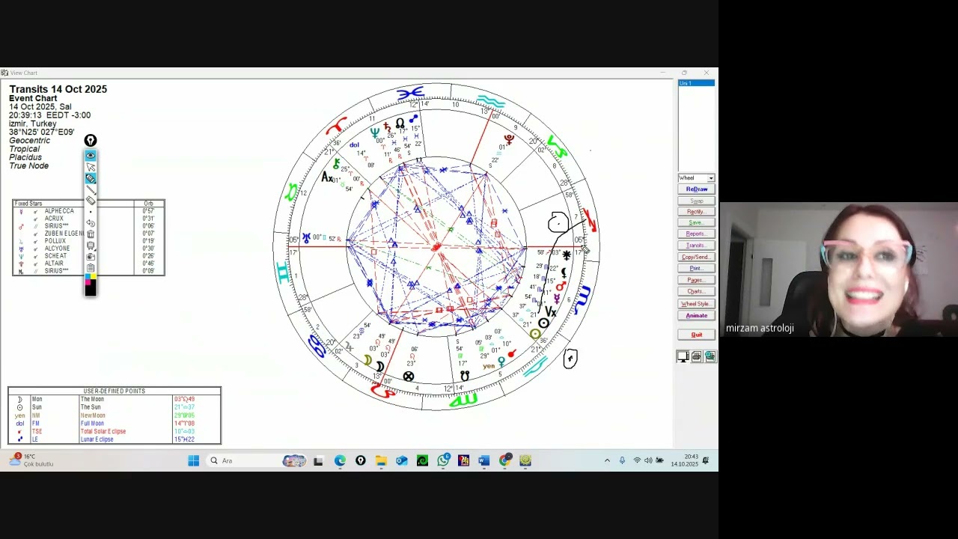Select the highlighter marker tool
The height and width of the screenshot is (539, 958).
(x=91, y=178)
